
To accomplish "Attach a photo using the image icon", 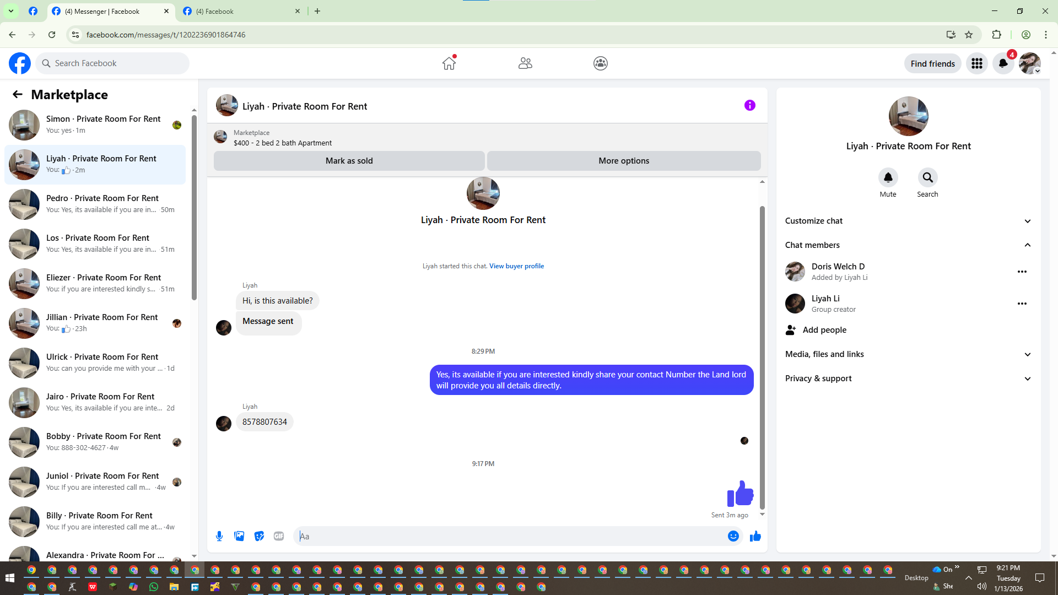I will [x=239, y=536].
